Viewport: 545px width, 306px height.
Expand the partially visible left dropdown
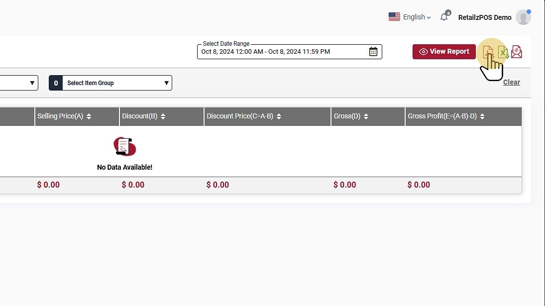click(32, 83)
